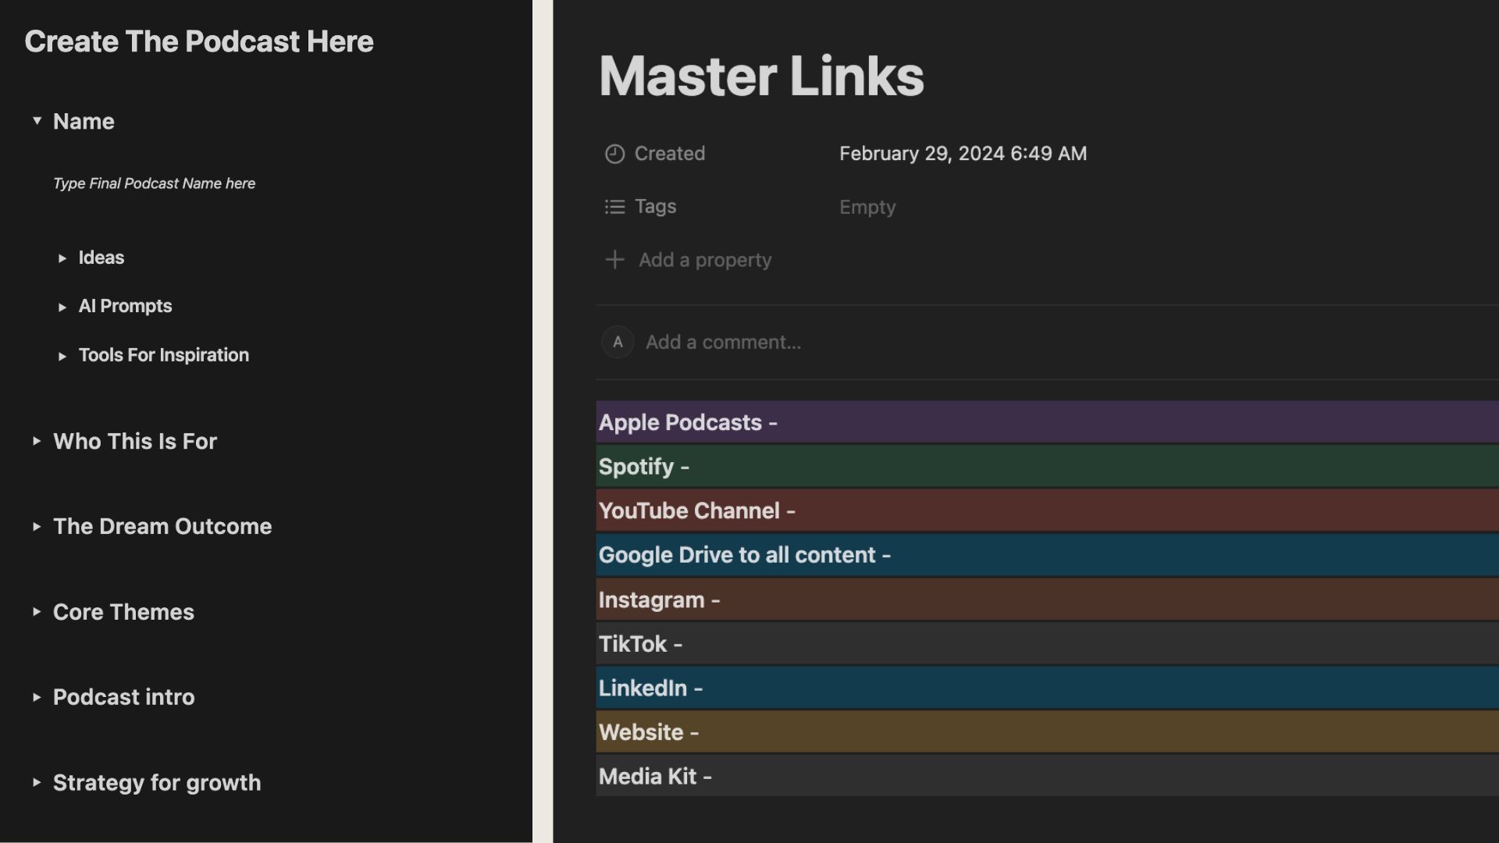This screenshot has height=843, width=1499.
Task: Click the Strategy for growth heading text
Action: (x=157, y=782)
